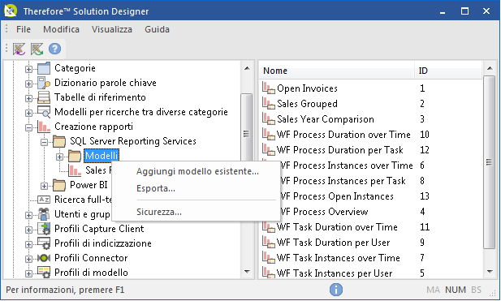
Task: Click the Tabelle di riferimento icon
Action: [x=44, y=97]
